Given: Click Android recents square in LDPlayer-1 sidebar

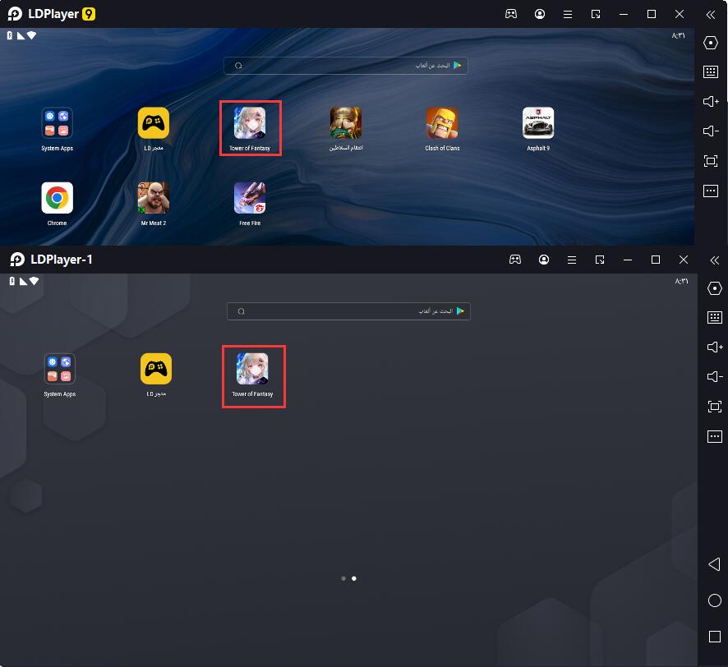Looking at the screenshot, I should click(x=715, y=637).
